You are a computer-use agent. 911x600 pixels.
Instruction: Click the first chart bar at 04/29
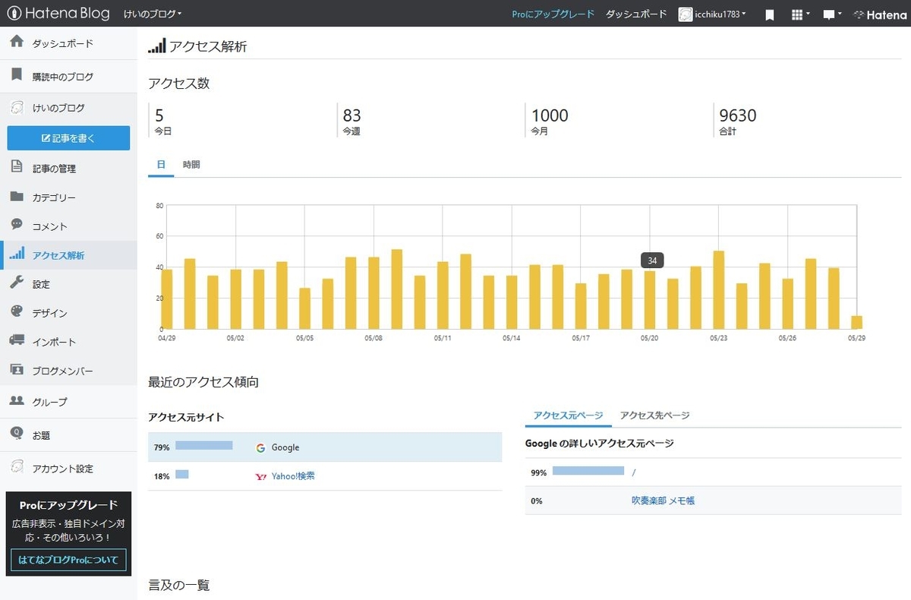[x=167, y=299]
